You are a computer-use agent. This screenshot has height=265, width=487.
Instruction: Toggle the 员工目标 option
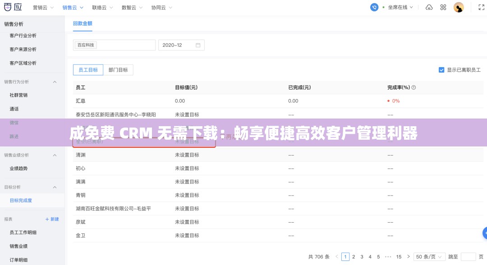[88, 70]
